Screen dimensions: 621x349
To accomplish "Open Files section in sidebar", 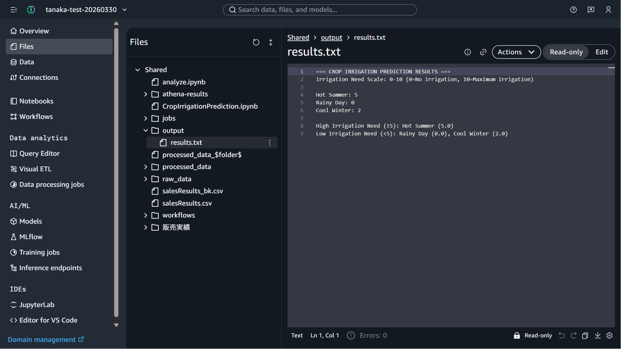I will pos(59,47).
